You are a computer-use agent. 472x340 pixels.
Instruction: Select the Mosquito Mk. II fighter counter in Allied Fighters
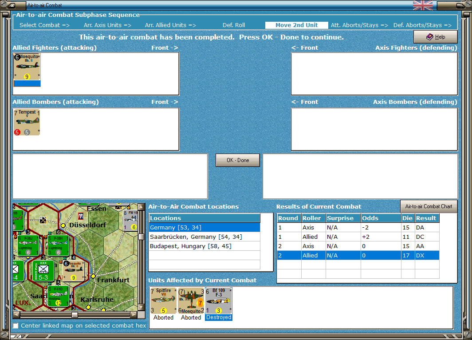(27, 70)
